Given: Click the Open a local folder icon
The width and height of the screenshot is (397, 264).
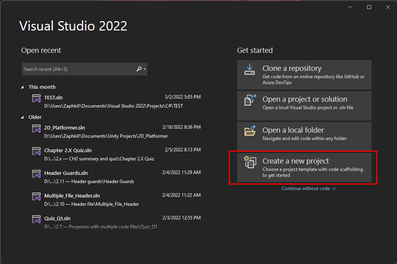Looking at the screenshot, I should pos(250,131).
